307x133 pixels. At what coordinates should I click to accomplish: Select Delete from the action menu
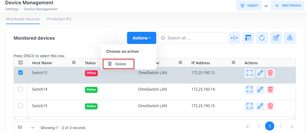click(118, 64)
